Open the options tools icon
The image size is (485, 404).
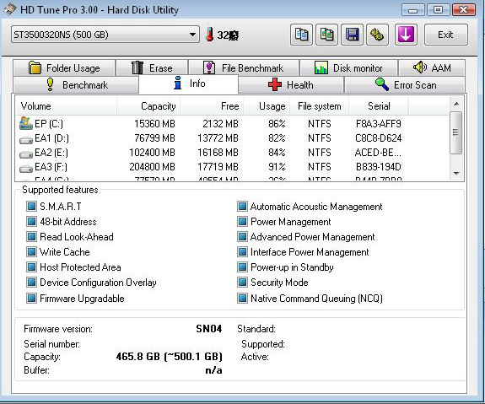377,35
